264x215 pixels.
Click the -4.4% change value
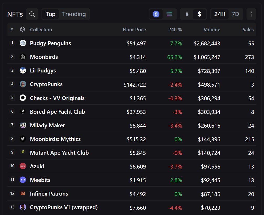[x=175, y=208]
